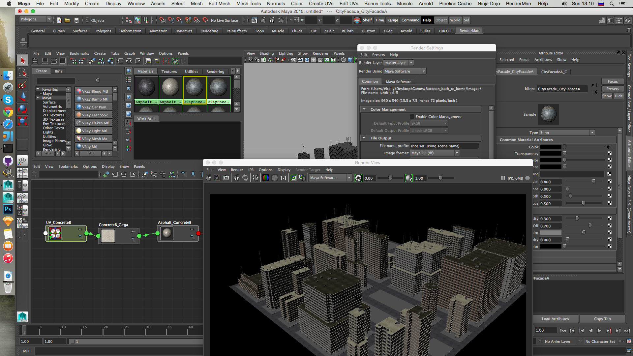
Task: Open the Render Layer masterLayer dropdown
Action: (398, 63)
